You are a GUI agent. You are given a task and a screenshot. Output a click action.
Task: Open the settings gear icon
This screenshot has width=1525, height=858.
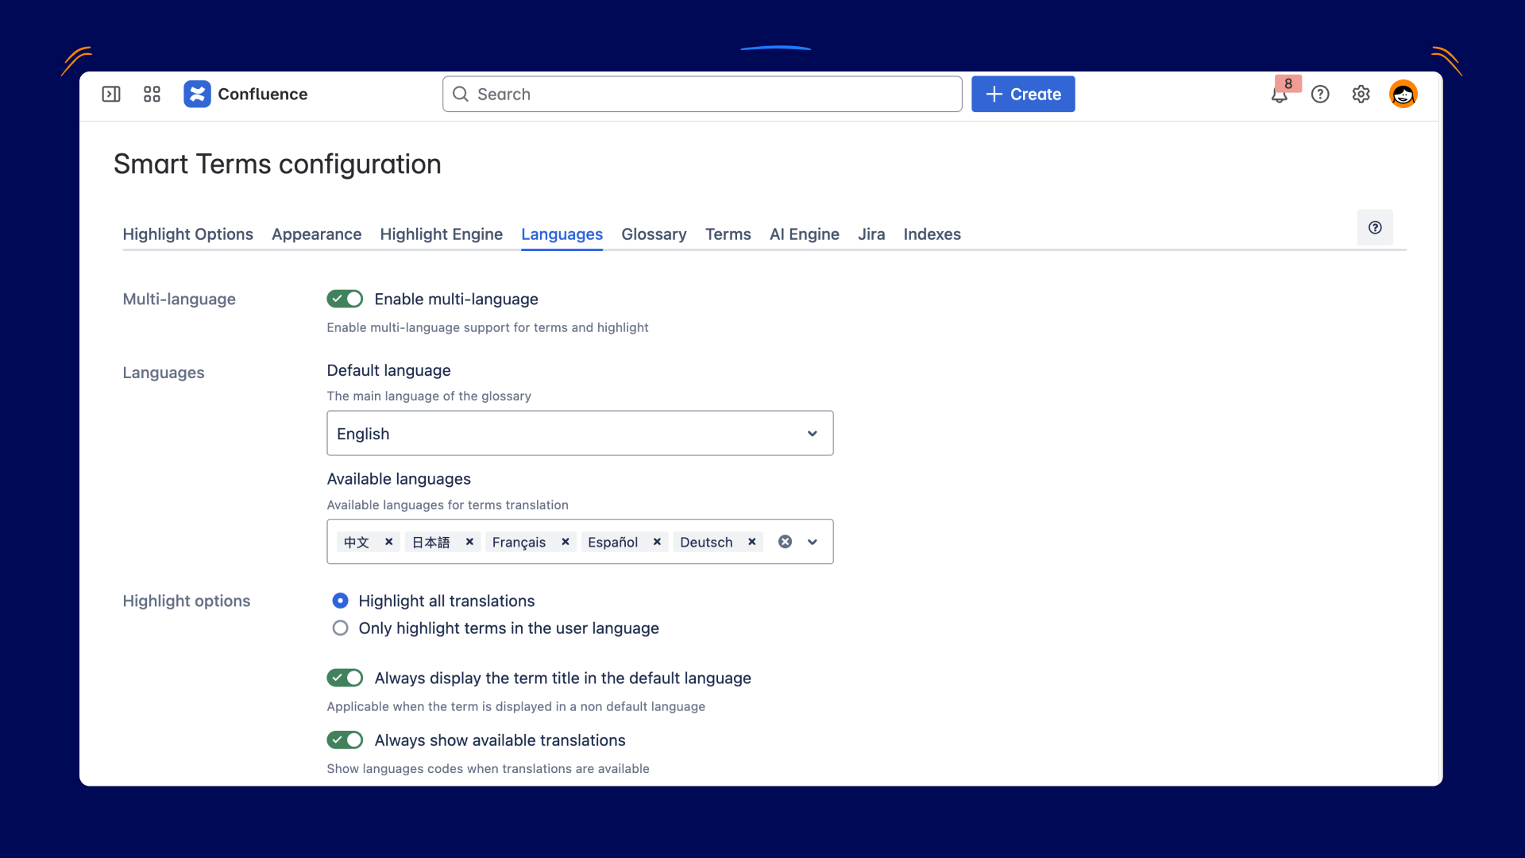coord(1361,94)
